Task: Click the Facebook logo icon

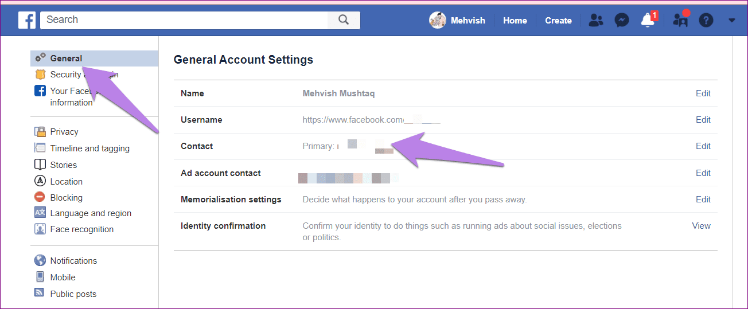Action: click(27, 20)
